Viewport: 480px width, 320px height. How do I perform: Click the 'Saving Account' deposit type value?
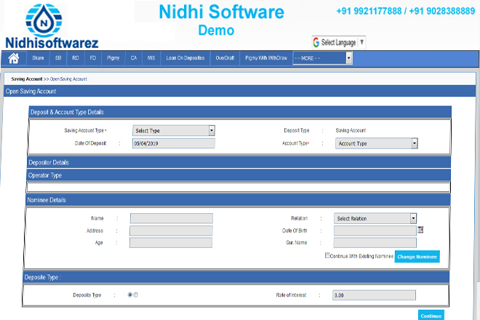tap(351, 130)
